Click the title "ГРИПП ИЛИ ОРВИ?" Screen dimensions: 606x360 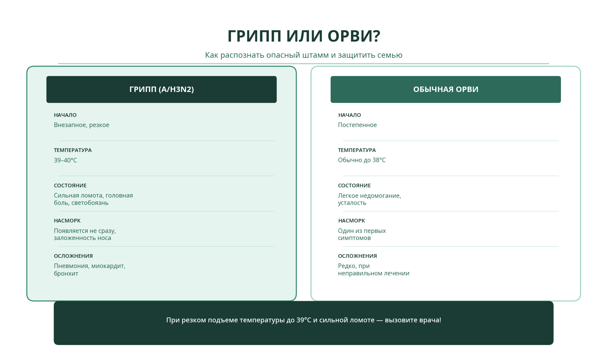(x=304, y=36)
